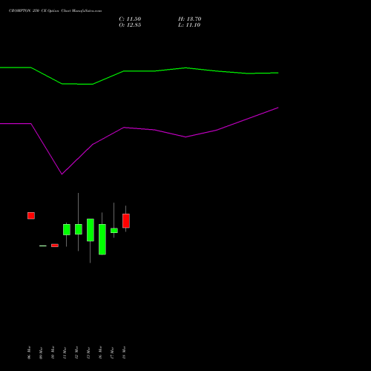This screenshot has height=371, width=371.
Task: Select the flat green candle for 09 Mar
Action: [x=43, y=246]
